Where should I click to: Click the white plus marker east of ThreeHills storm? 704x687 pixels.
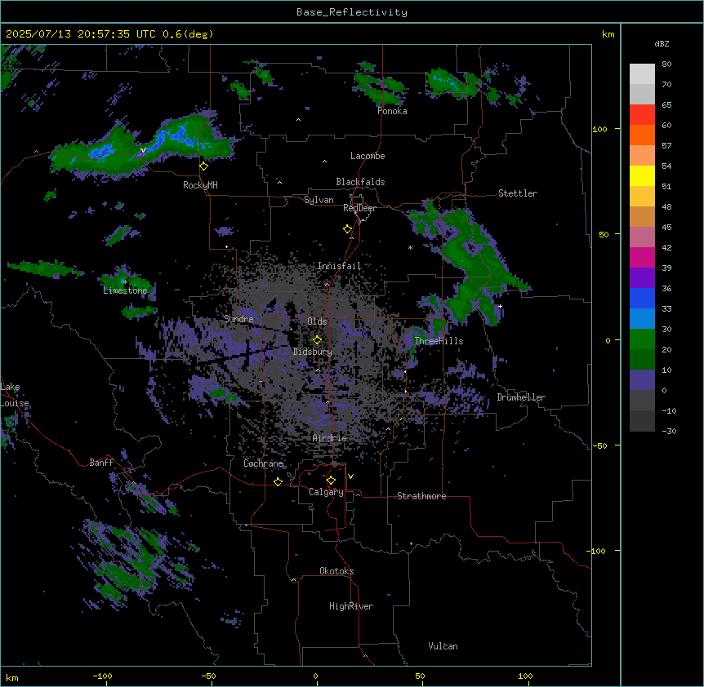pos(500,306)
